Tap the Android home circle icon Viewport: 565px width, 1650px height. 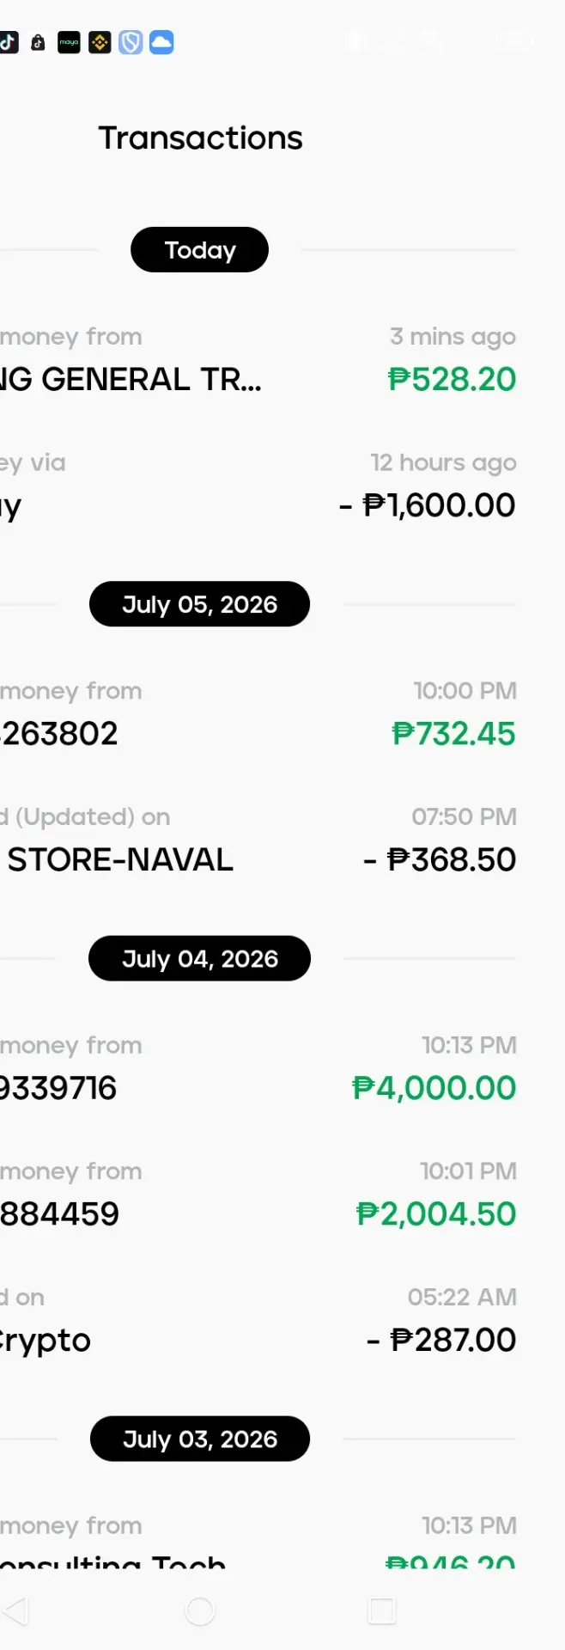(200, 1611)
